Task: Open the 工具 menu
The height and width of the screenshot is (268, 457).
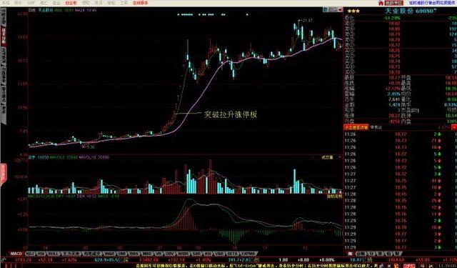Action: pos(124,3)
